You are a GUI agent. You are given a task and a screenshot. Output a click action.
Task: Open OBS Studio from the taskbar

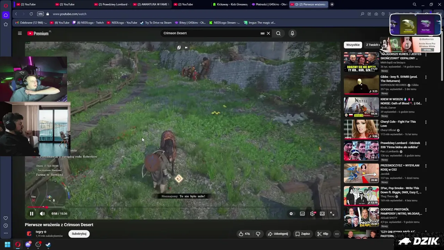pyautogui.click(x=38, y=244)
